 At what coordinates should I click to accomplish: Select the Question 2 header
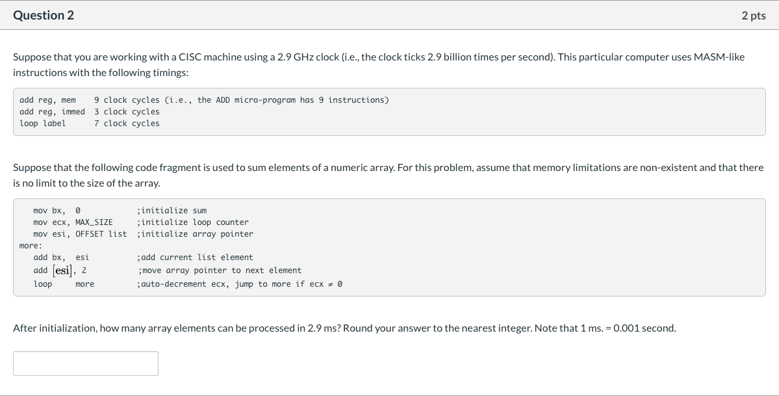click(x=44, y=14)
